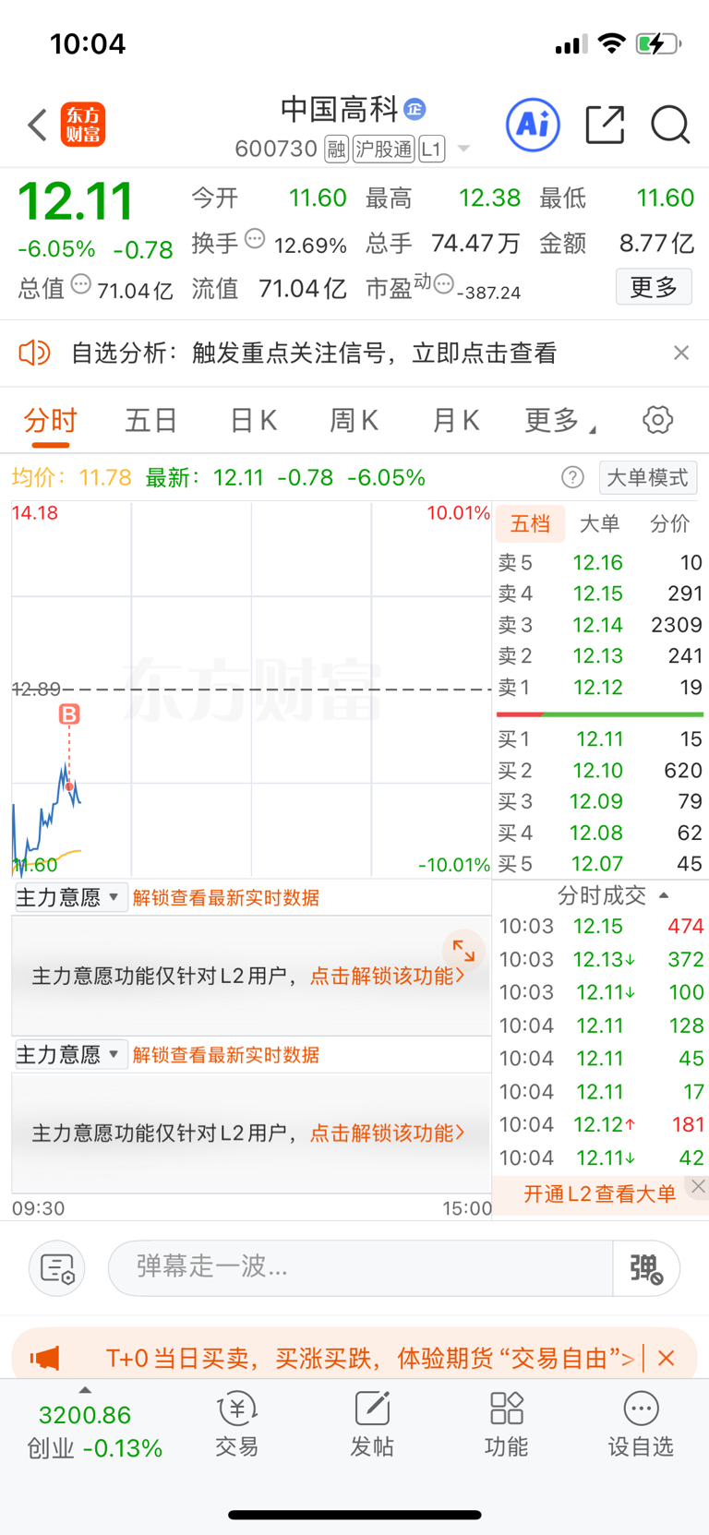This screenshot has width=709, height=1535.
Task: Open the T+0 futures promo banner
Action: coord(369,1358)
